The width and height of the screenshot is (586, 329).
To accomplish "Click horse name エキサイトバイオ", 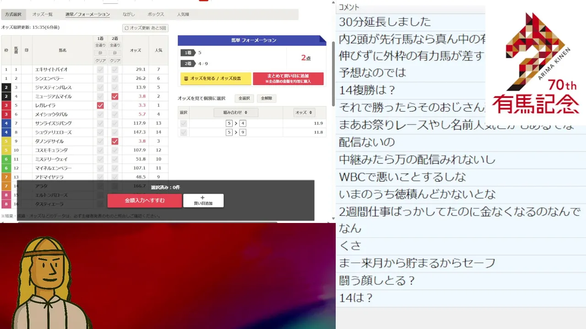I will [51, 69].
